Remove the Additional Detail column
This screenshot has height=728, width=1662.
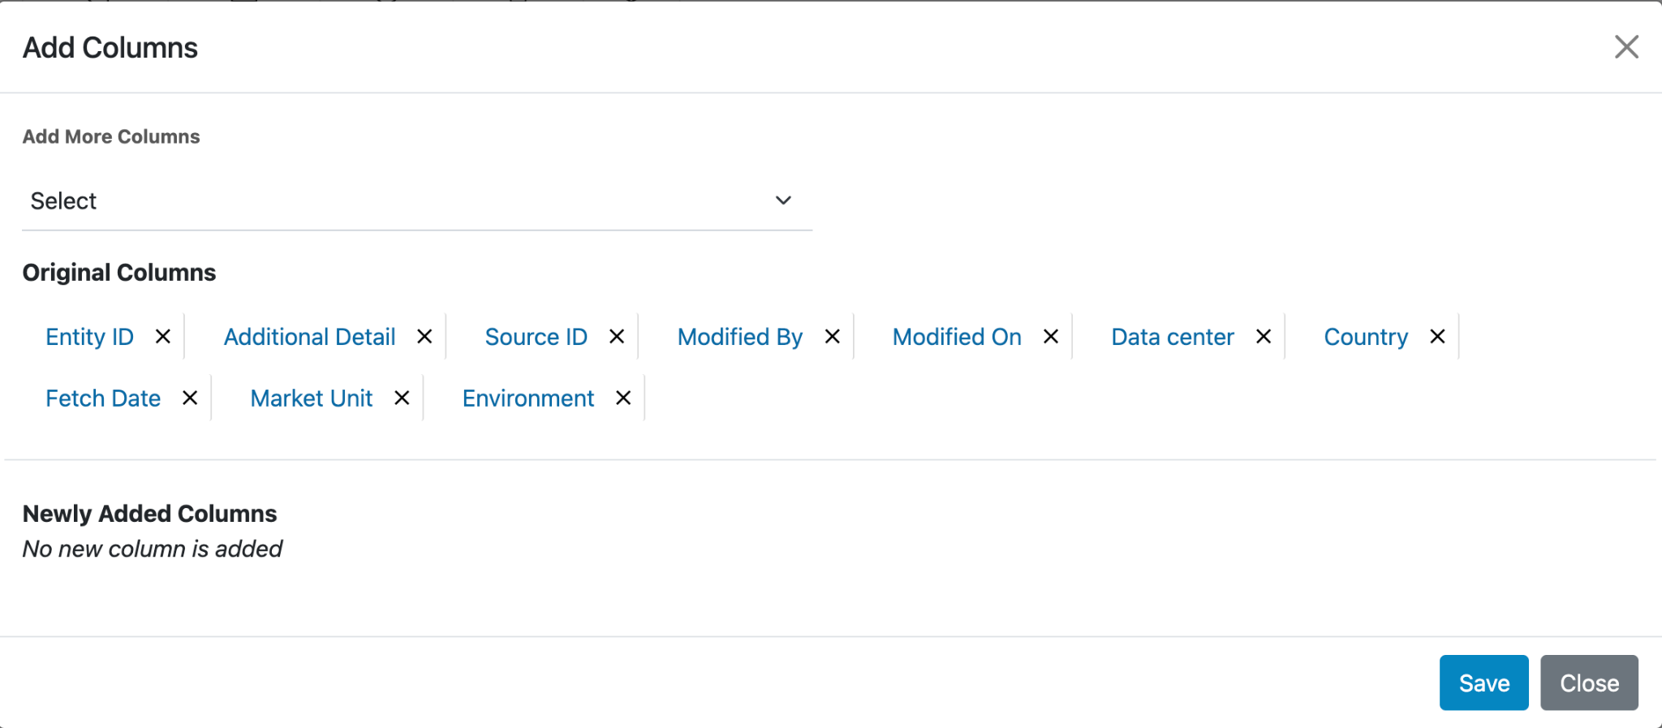pos(424,337)
